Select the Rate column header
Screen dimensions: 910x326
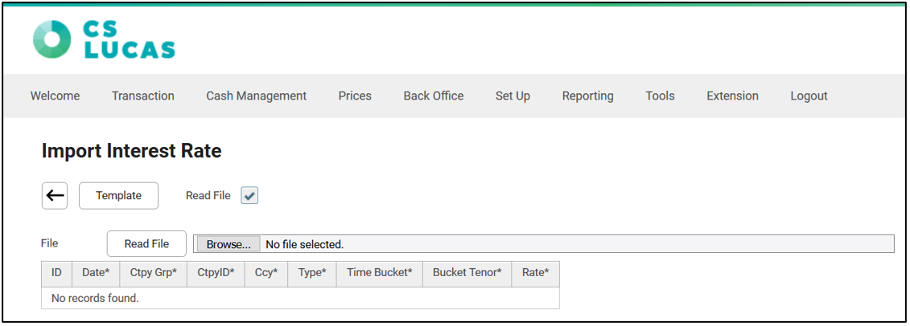(x=535, y=273)
